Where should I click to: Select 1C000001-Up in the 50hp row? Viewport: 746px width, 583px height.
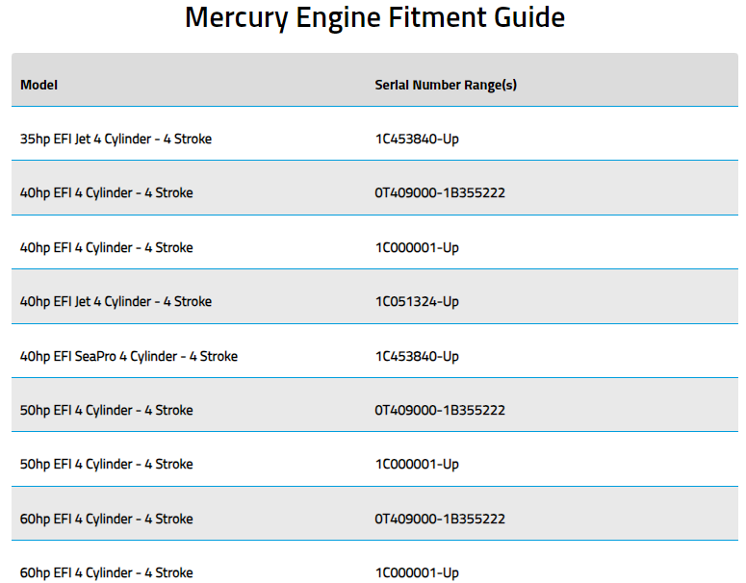pyautogui.click(x=417, y=464)
